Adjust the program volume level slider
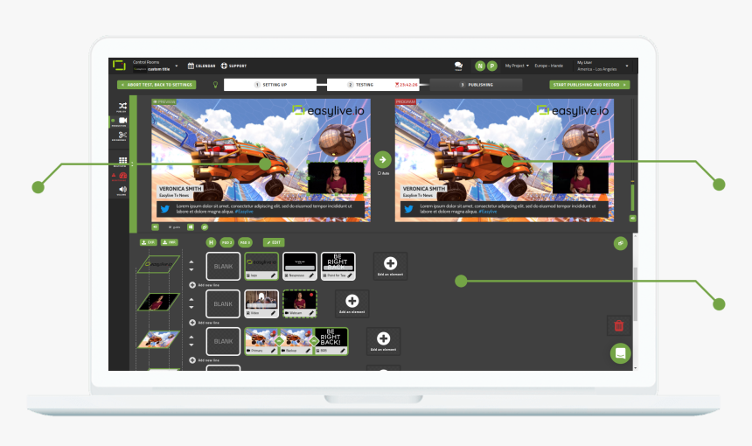Screen dimensions: 752x446 (x=632, y=196)
